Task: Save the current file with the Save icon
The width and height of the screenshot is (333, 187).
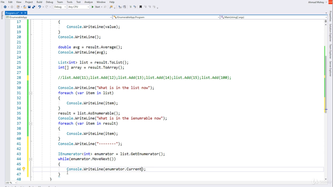Action: pyautogui.click(x=29, y=7)
